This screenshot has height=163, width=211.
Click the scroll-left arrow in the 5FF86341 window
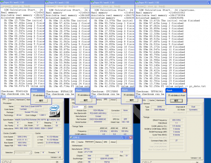[137, 96]
